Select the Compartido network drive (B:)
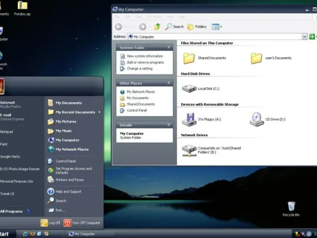 [189, 150]
